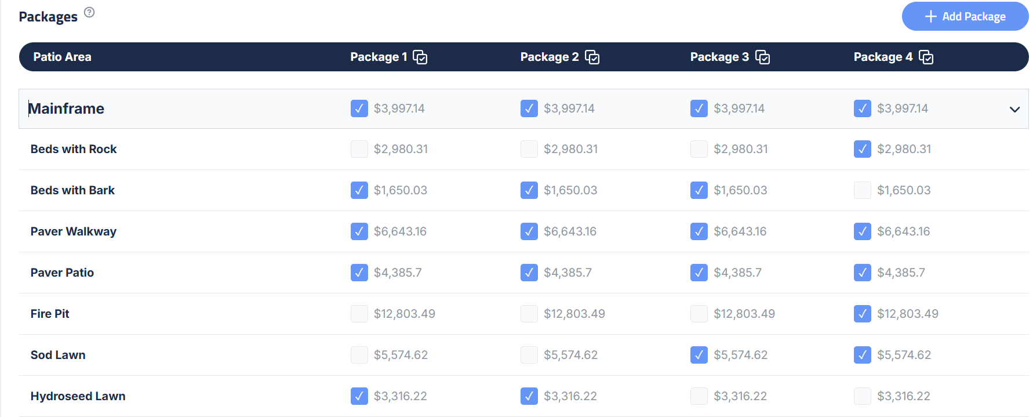Select the Package 1 column header

378,57
